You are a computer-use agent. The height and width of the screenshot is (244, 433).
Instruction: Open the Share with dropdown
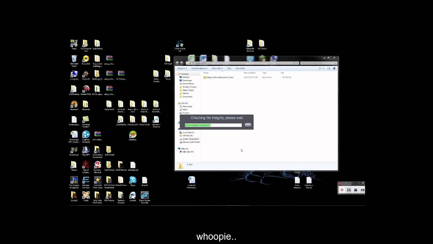[x=217, y=68]
